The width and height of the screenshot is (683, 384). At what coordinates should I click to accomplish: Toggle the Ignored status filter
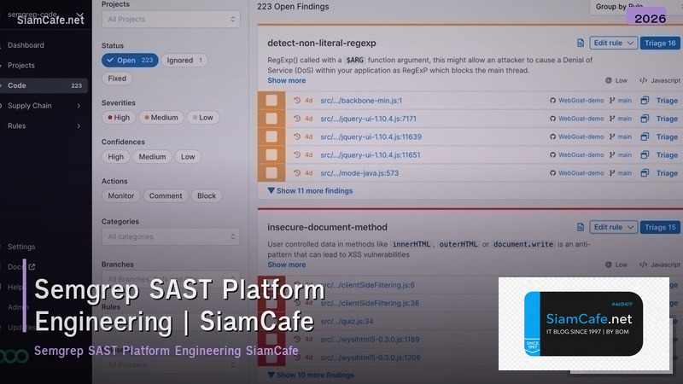[184, 60]
